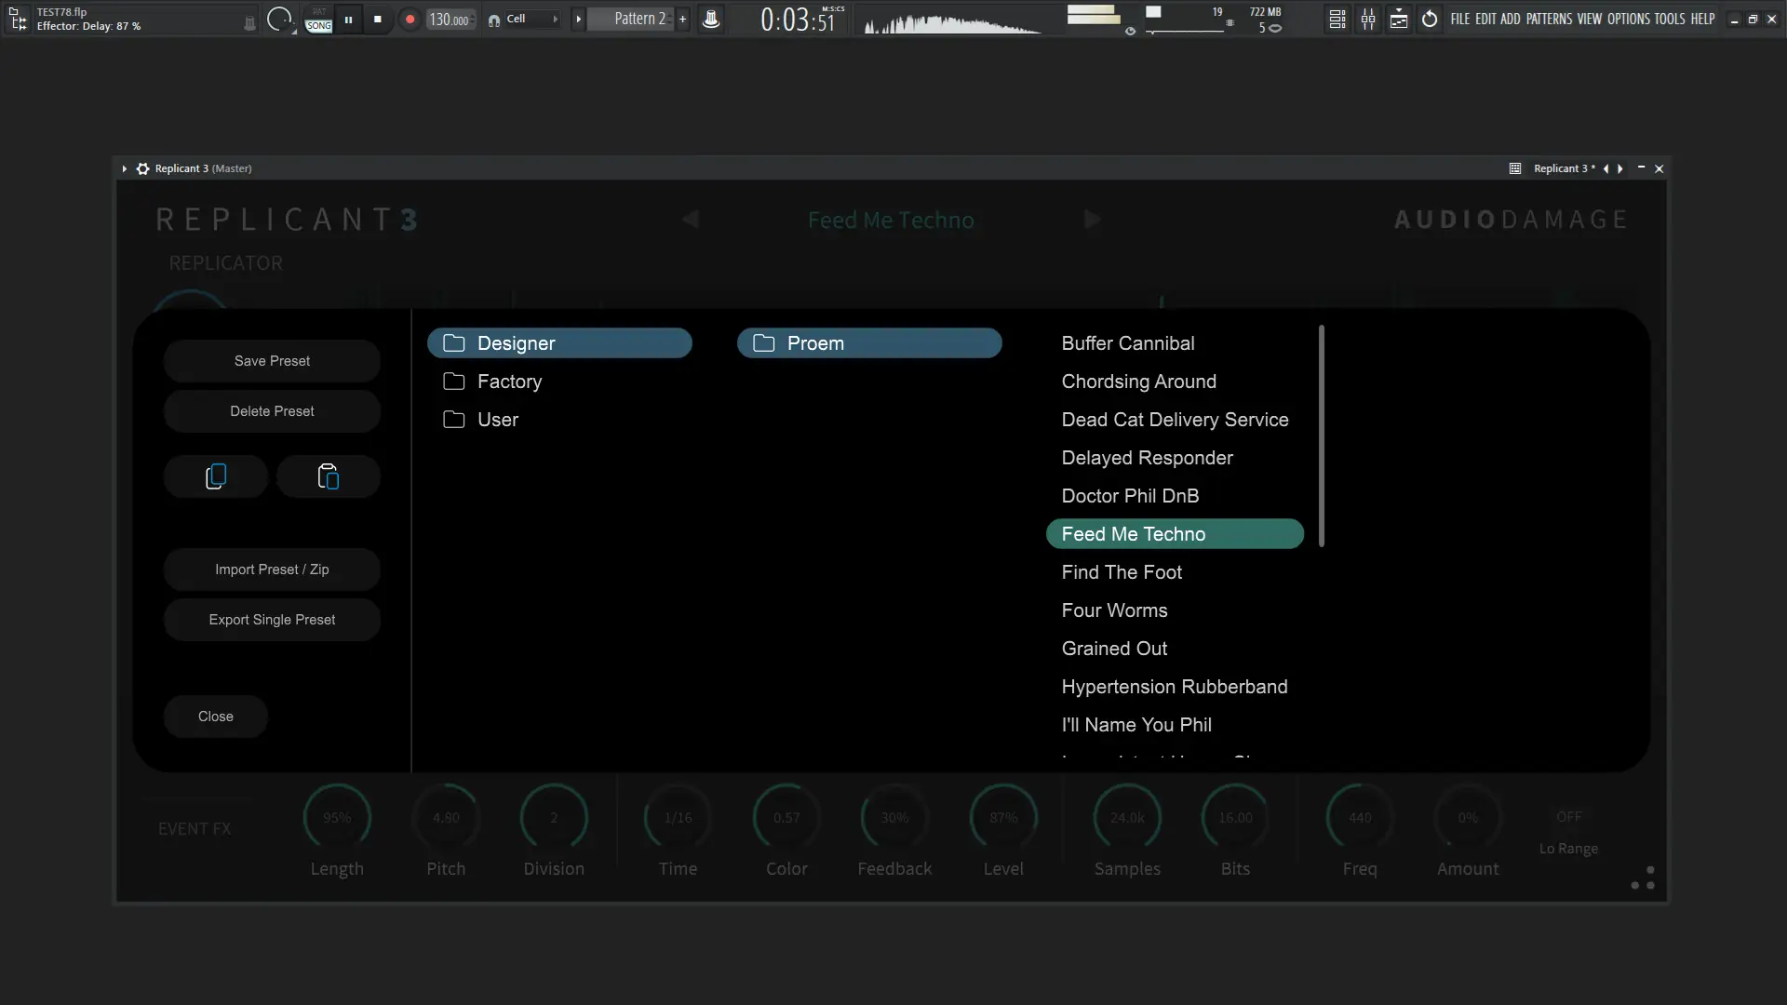This screenshot has width=1787, height=1005.
Task: Click the stop playback button
Action: [377, 19]
